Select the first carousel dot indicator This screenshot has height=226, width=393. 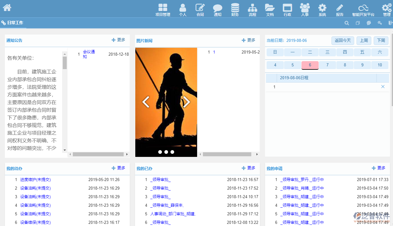tap(160, 152)
